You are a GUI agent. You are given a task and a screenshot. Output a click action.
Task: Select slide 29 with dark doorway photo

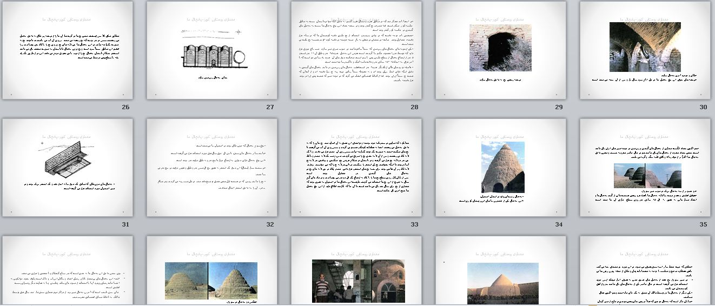[x=501, y=50]
